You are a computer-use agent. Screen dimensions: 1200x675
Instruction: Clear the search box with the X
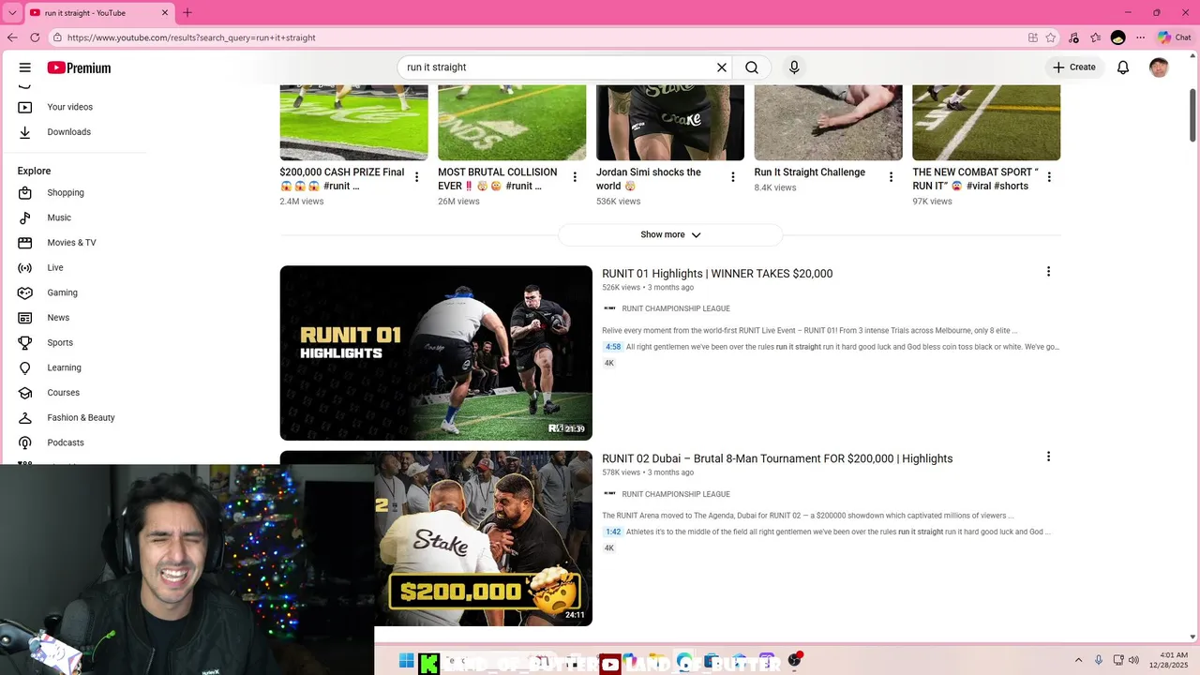click(722, 67)
